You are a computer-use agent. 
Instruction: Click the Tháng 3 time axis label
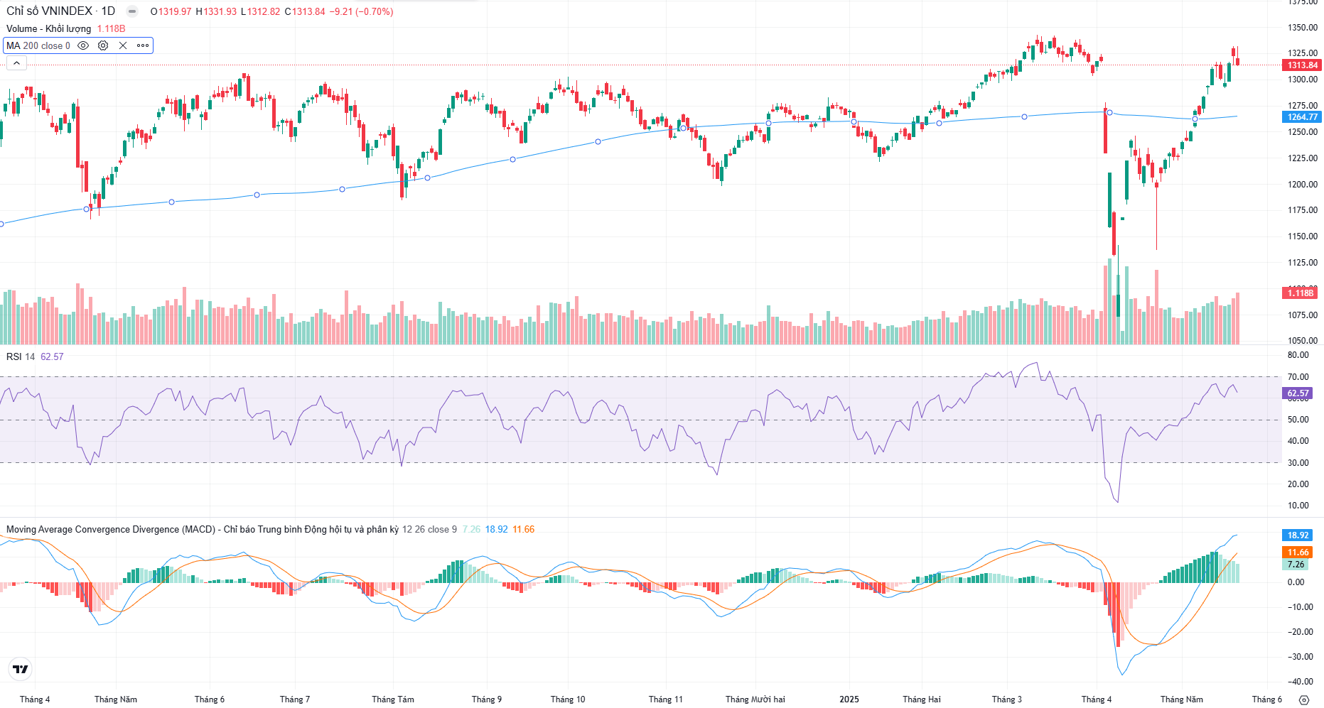(1007, 699)
